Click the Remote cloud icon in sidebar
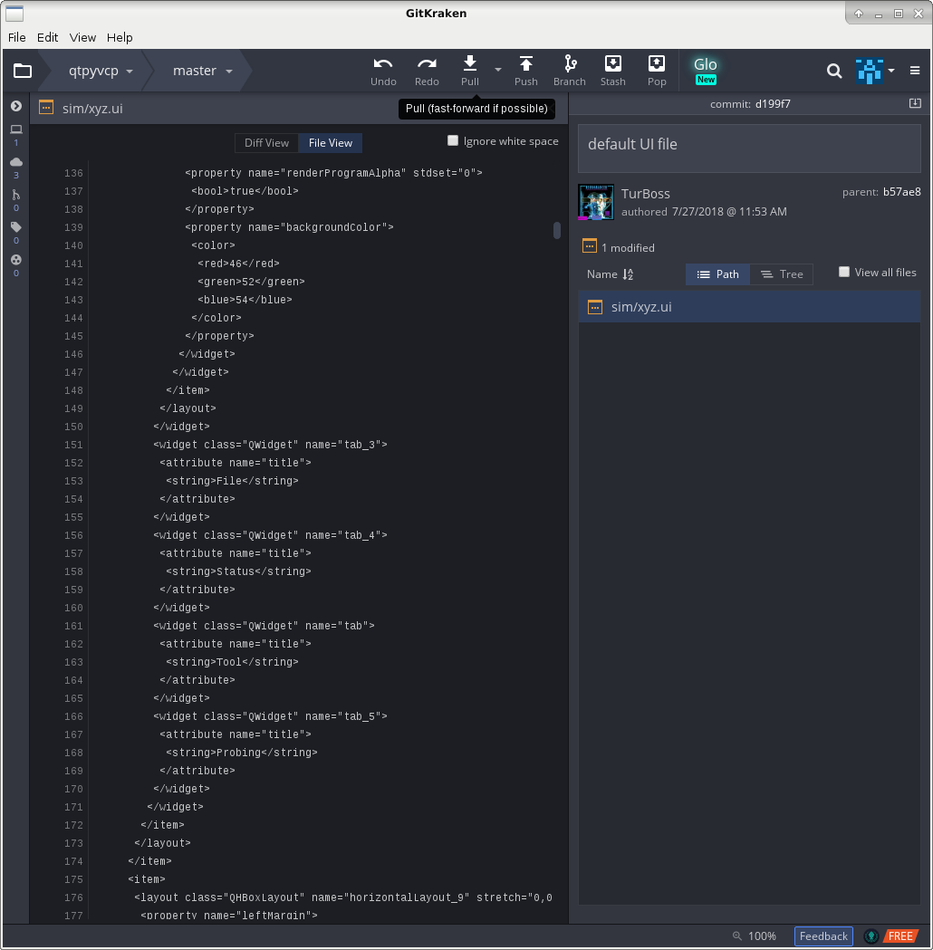The image size is (933, 950). click(16, 162)
